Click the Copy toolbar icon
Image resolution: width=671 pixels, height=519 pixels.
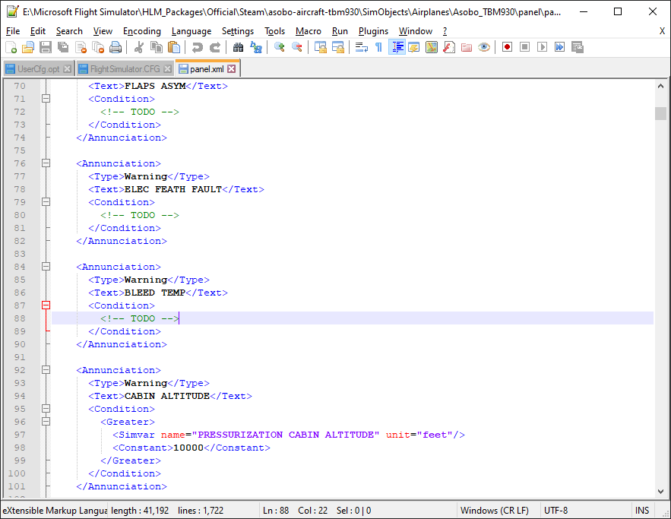click(x=157, y=47)
